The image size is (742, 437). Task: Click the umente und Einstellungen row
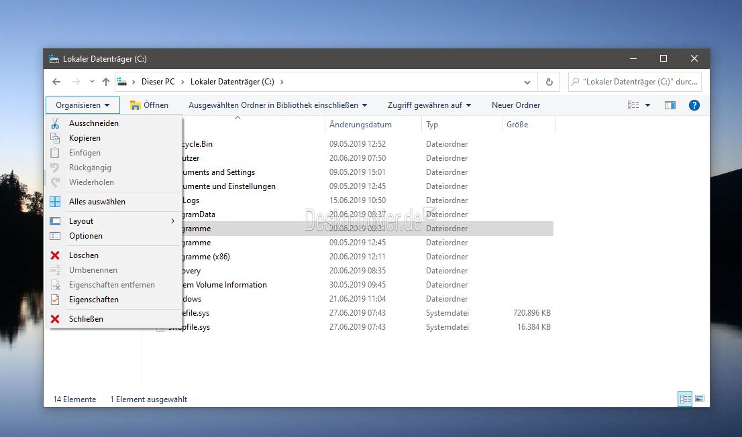point(368,186)
